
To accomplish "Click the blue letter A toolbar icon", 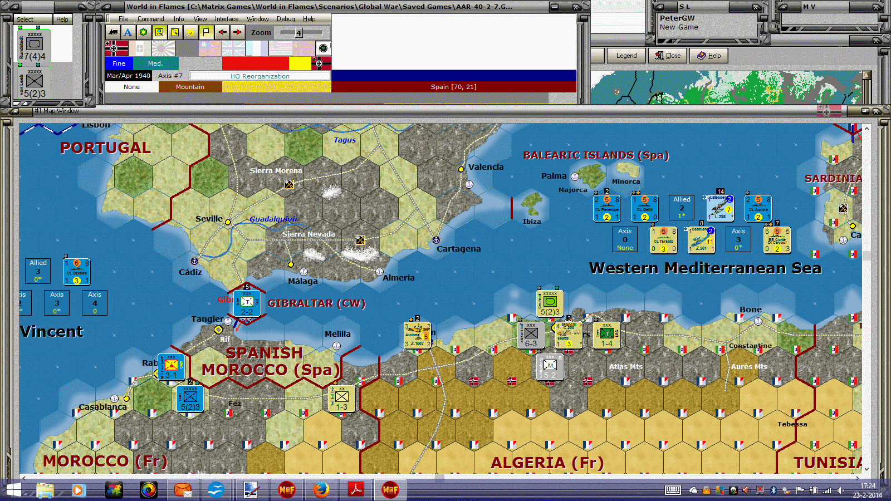I will (x=128, y=32).
